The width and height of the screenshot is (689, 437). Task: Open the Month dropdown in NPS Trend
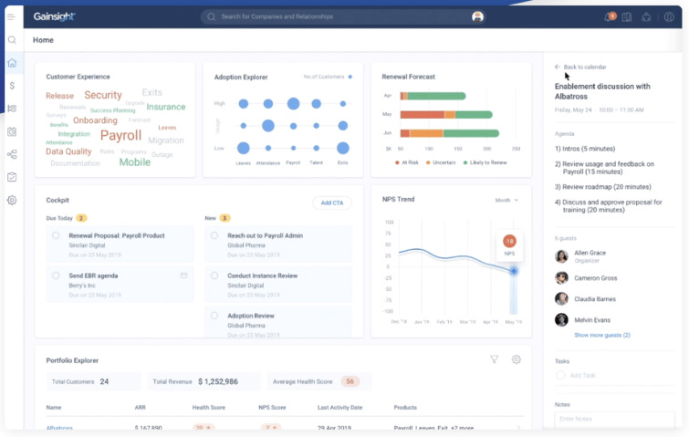(506, 201)
